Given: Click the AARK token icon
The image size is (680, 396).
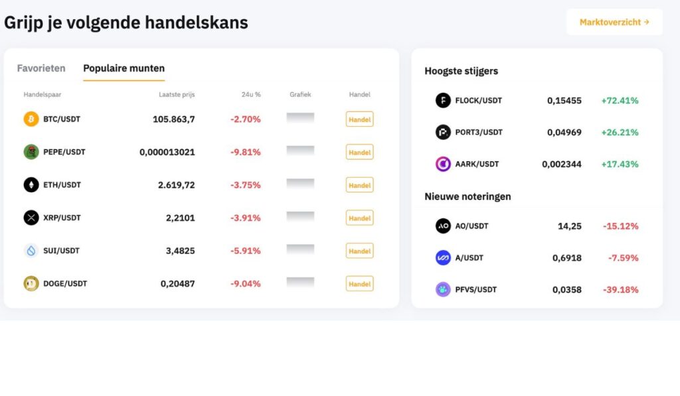Looking at the screenshot, I should pyautogui.click(x=443, y=164).
